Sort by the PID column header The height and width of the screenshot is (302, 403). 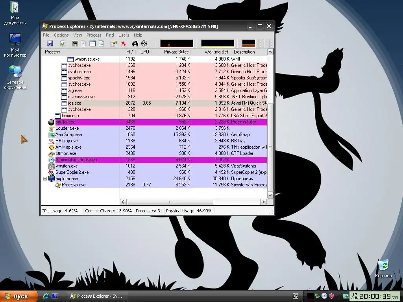[129, 52]
